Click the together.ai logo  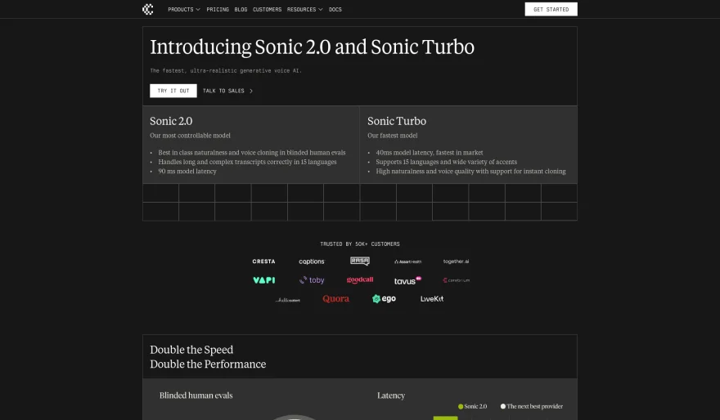coord(456,261)
